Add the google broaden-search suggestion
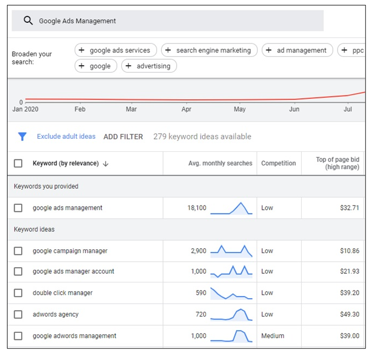Screen dimensions: 370x354 (x=96, y=66)
